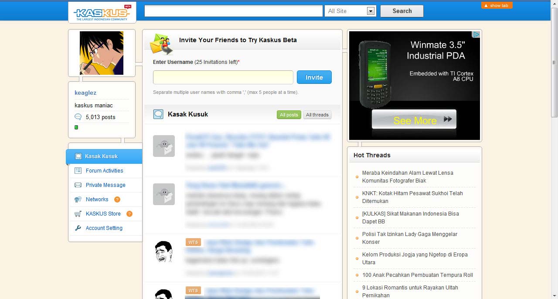
Task: Open the All Site search scope dropdown
Action: coord(350,11)
